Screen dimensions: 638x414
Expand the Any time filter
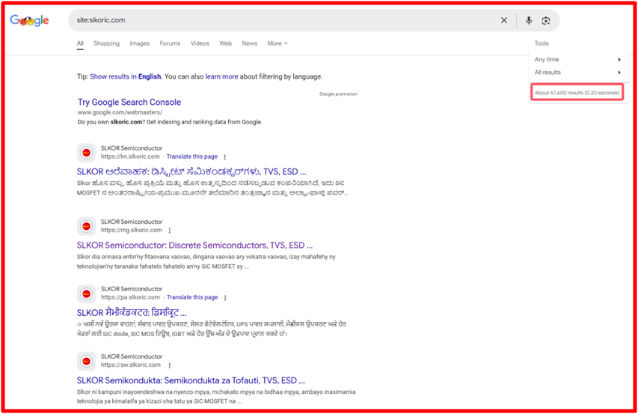pyautogui.click(x=576, y=59)
